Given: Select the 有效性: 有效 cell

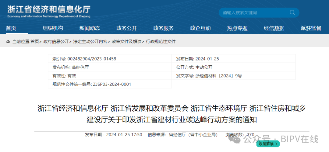Looking at the screenshot, I should coord(110,76).
